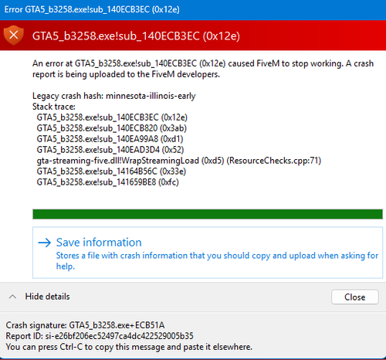Click the Legacy crash hash minnesota-illinois-early line
The image size is (386, 360).
pos(114,96)
